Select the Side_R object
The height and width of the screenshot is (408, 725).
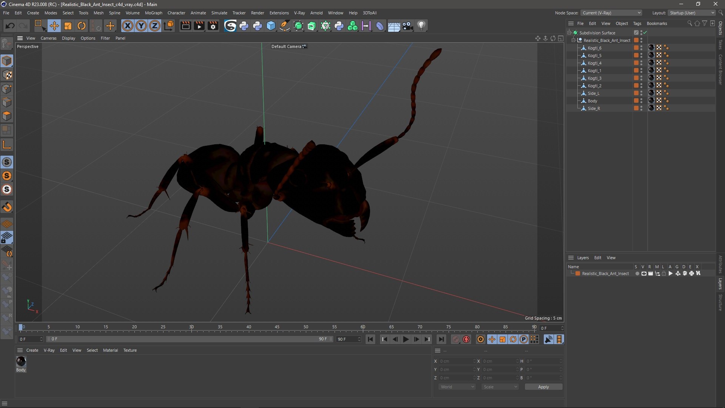[x=594, y=108]
